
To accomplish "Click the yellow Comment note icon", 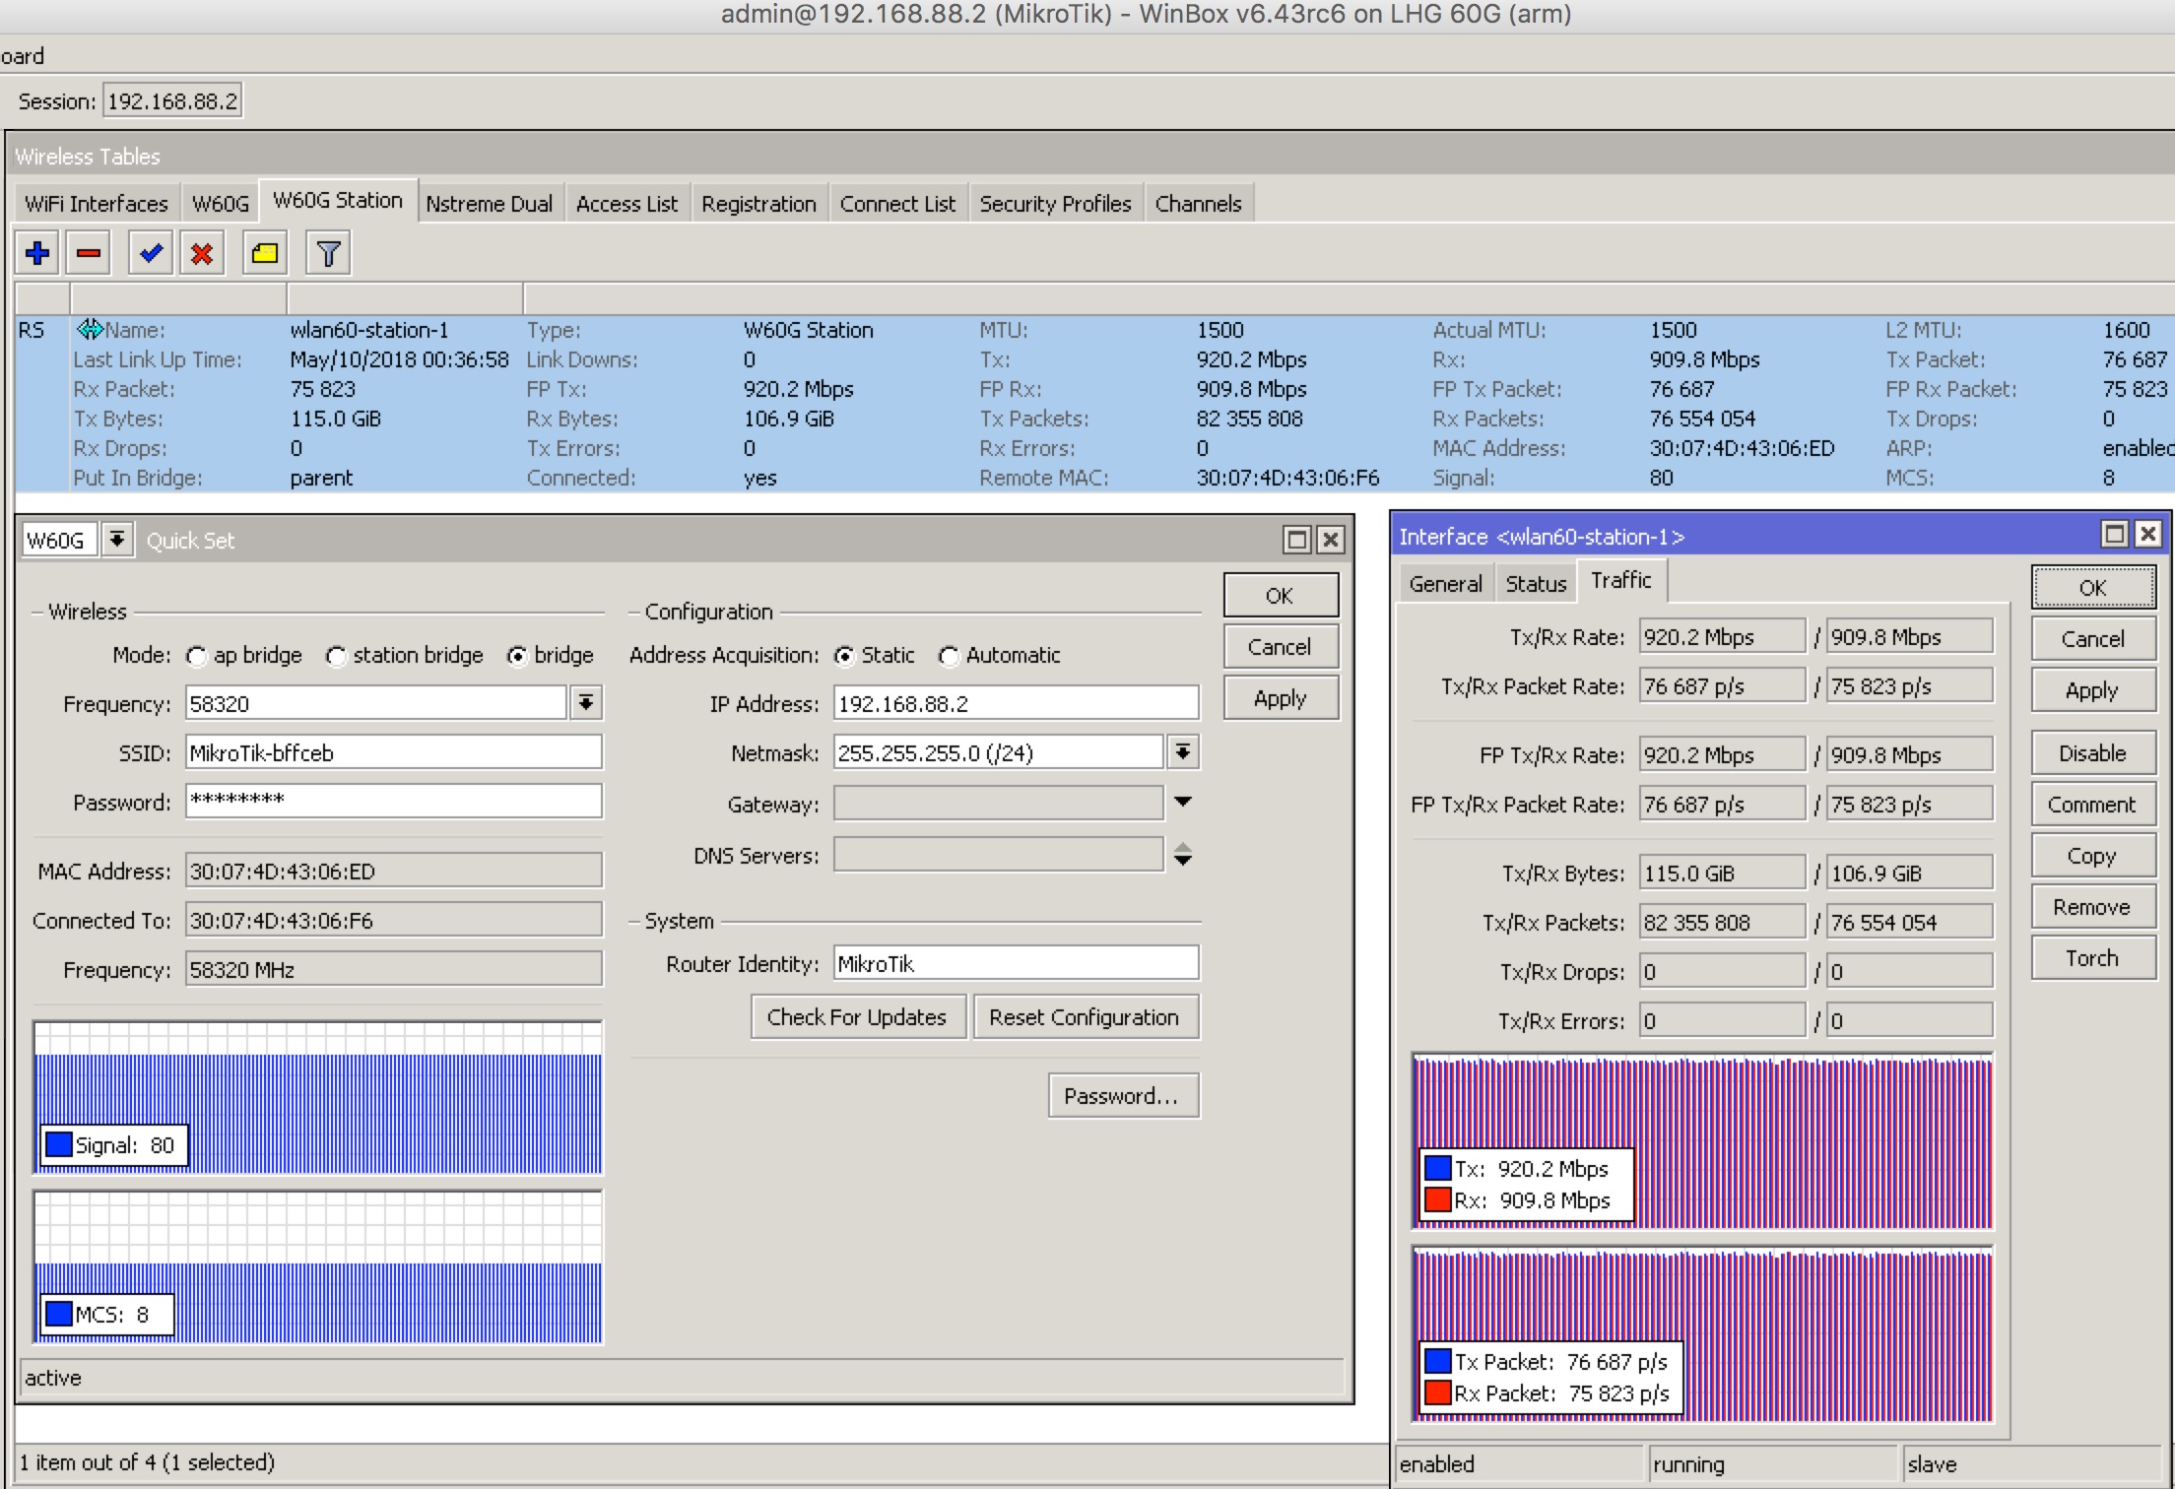I will point(264,253).
